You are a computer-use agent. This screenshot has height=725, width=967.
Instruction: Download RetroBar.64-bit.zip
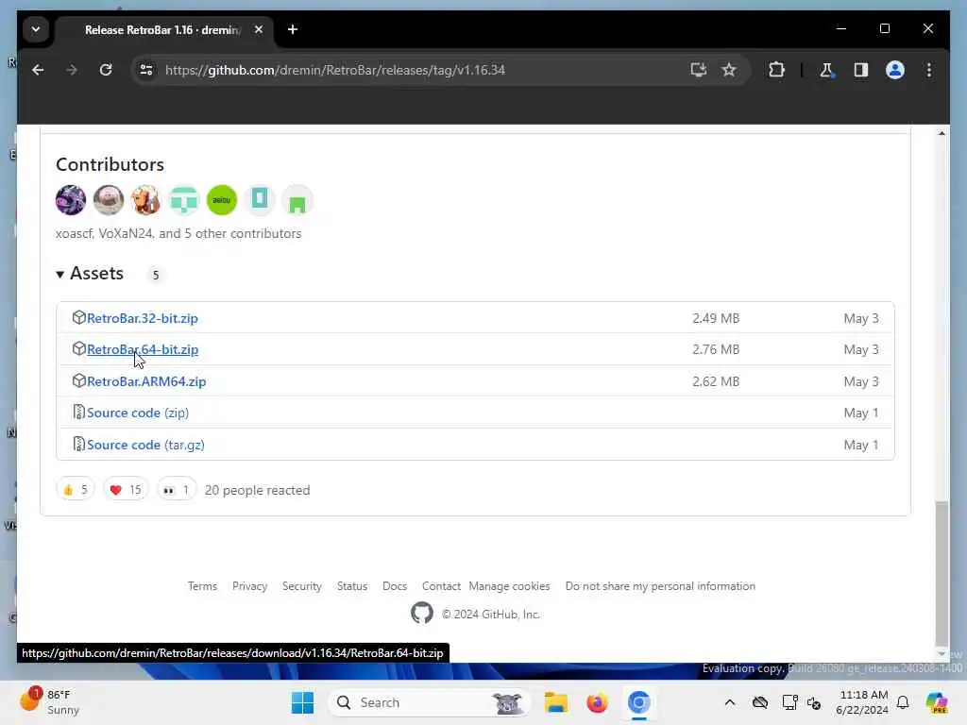[143, 349]
